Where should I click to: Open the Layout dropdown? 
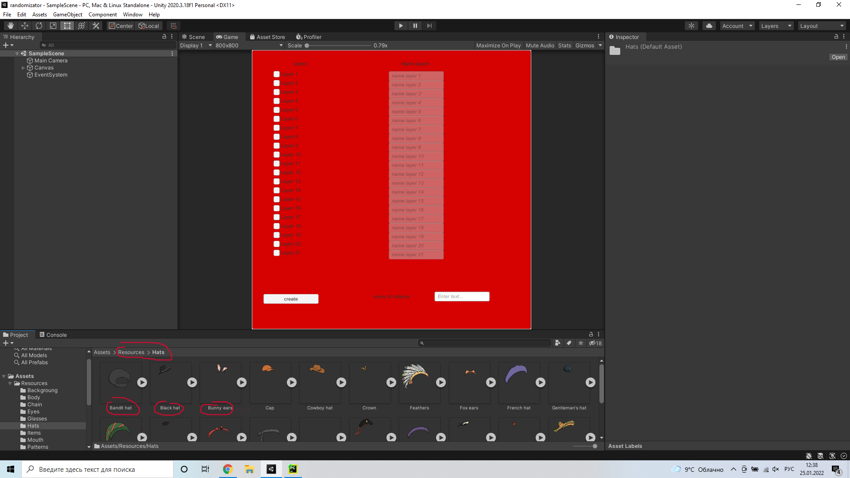click(x=822, y=25)
